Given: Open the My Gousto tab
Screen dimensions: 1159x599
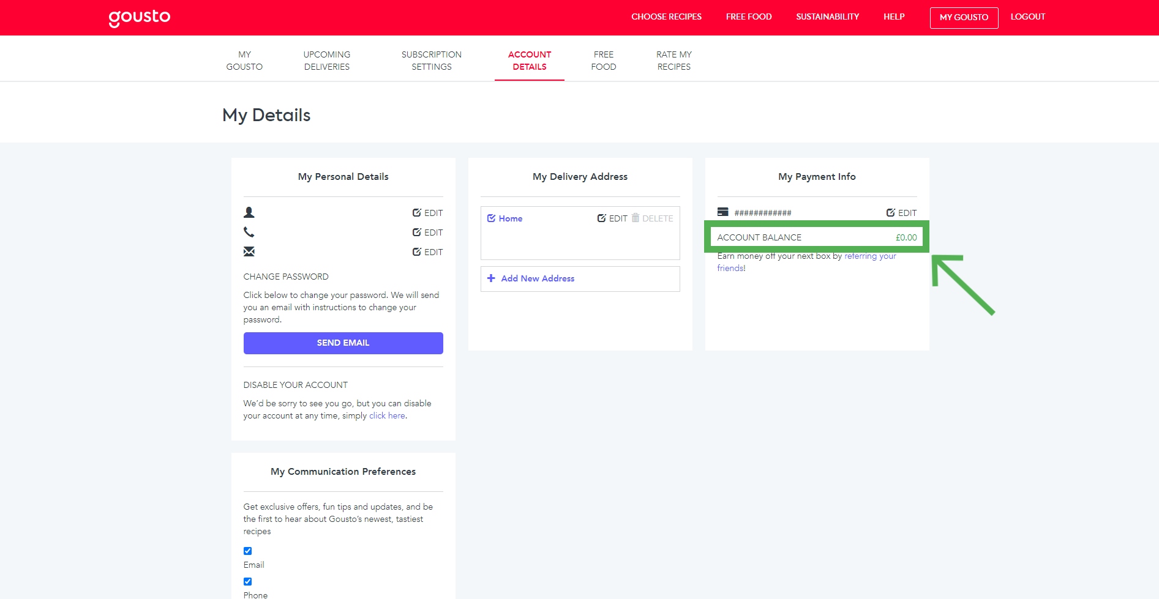Looking at the screenshot, I should [x=244, y=61].
